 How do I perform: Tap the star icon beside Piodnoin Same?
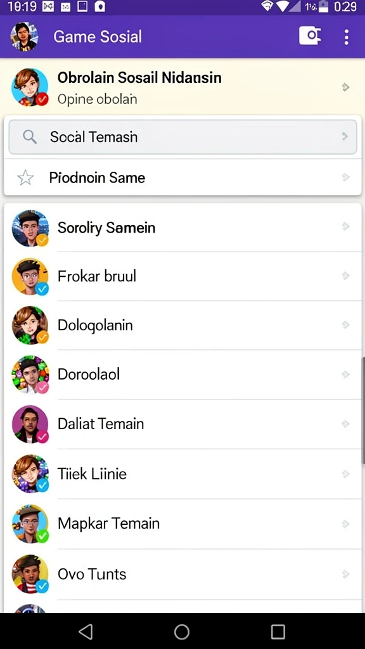25,178
